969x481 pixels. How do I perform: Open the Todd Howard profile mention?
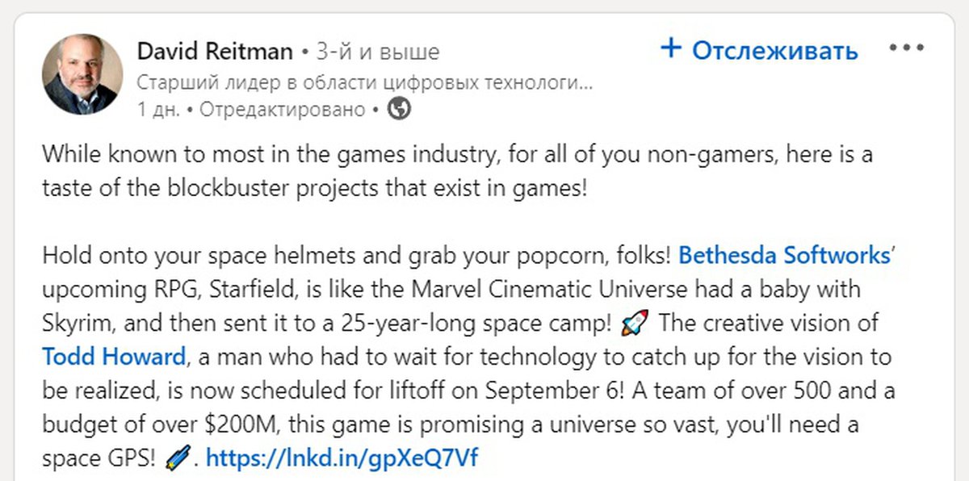(x=114, y=357)
